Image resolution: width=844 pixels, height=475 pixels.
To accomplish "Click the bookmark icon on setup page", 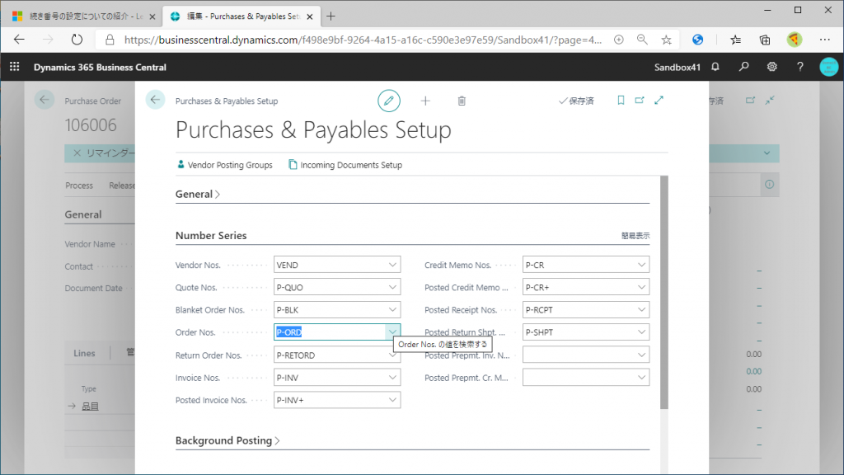I will coord(621,100).
